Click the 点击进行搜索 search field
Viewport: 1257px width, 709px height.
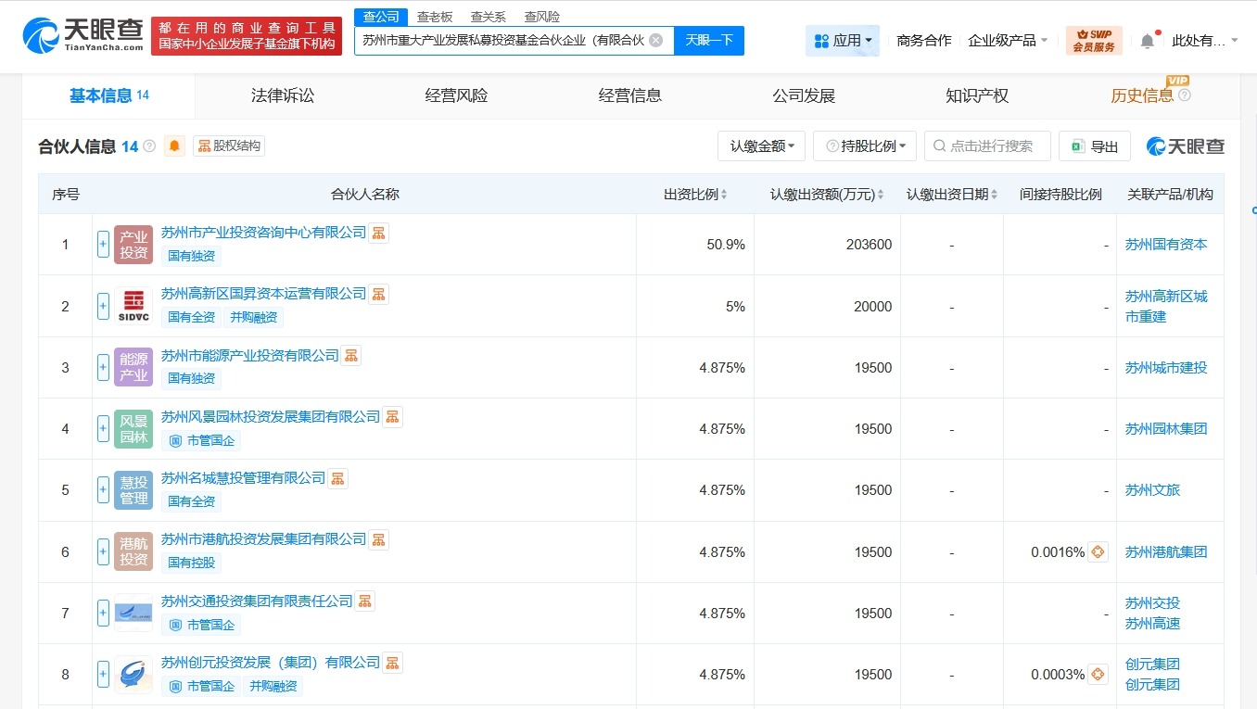987,146
